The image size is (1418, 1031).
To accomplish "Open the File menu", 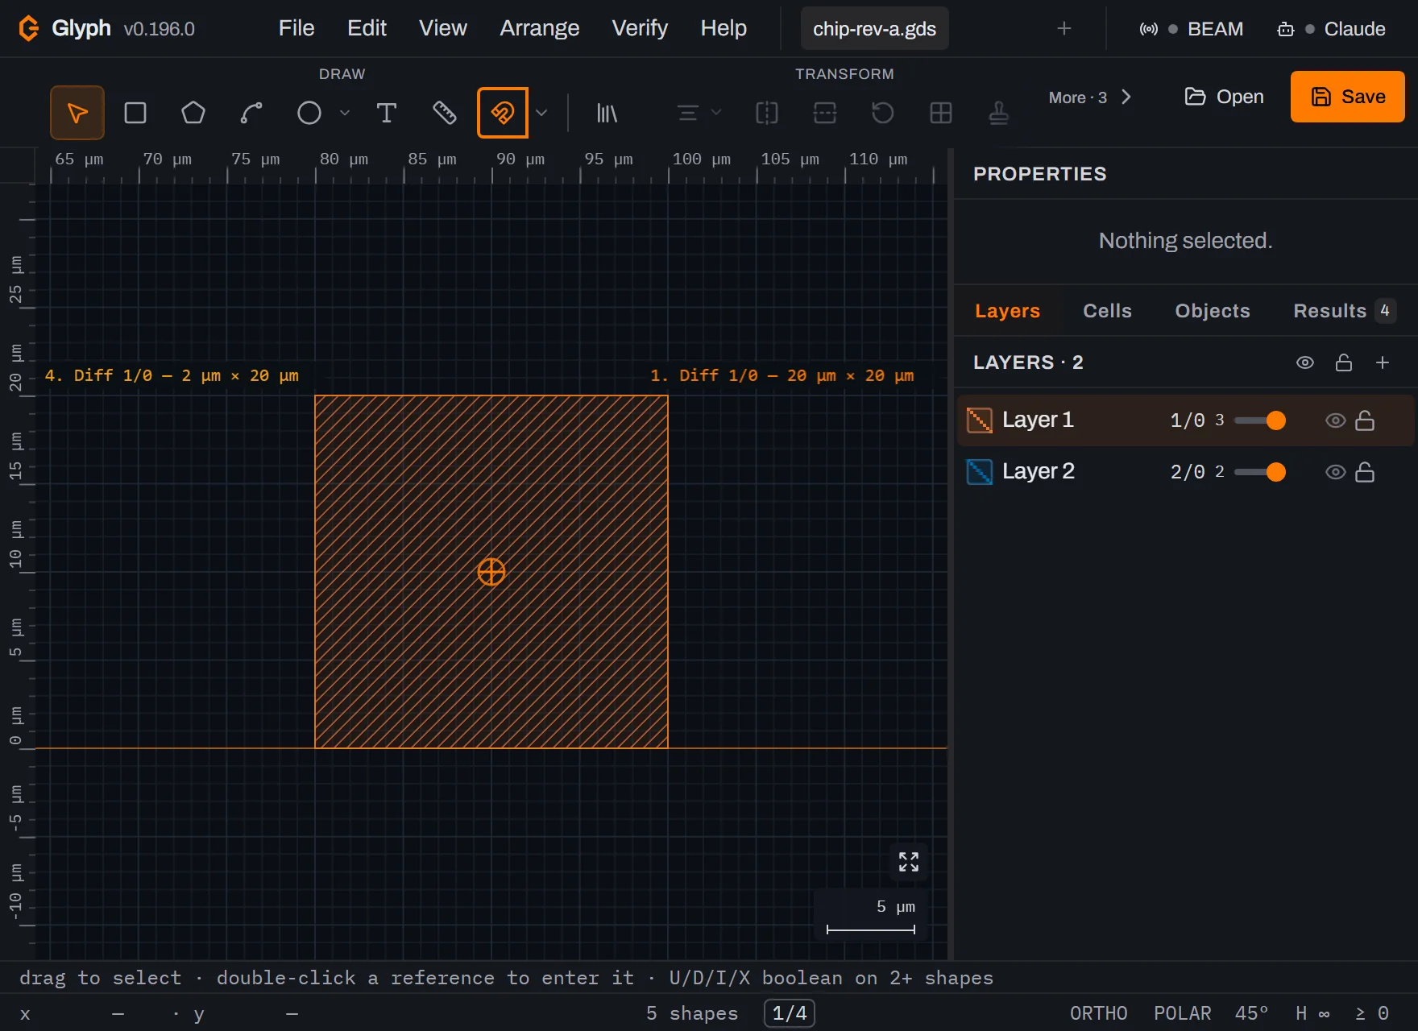I will [296, 28].
